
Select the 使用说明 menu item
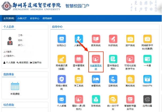point(47,18)
